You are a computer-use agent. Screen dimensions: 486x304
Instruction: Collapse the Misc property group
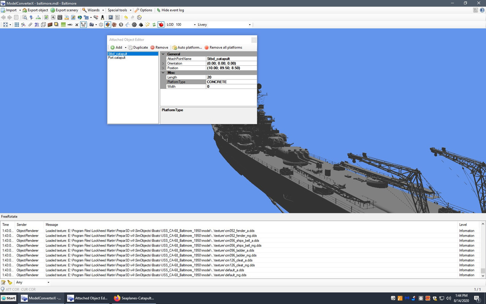[x=163, y=73]
